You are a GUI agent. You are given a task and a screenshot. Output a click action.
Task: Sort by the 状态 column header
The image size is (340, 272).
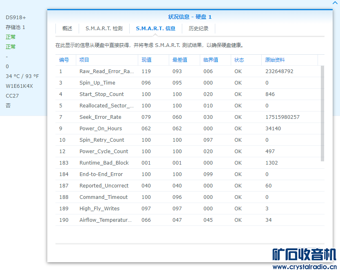[246, 60]
